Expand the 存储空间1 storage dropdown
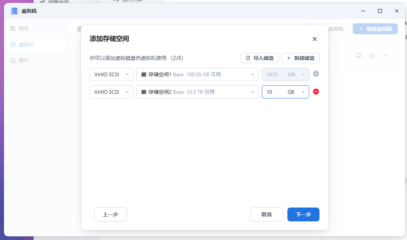The height and width of the screenshot is (240, 407). (x=197, y=74)
